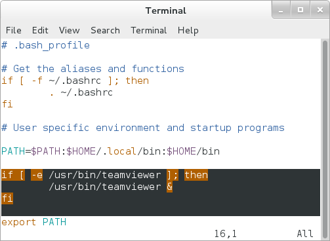This screenshot has height=241, width=330.
Task: Maximize the Terminal window
Action: pos(300,10)
